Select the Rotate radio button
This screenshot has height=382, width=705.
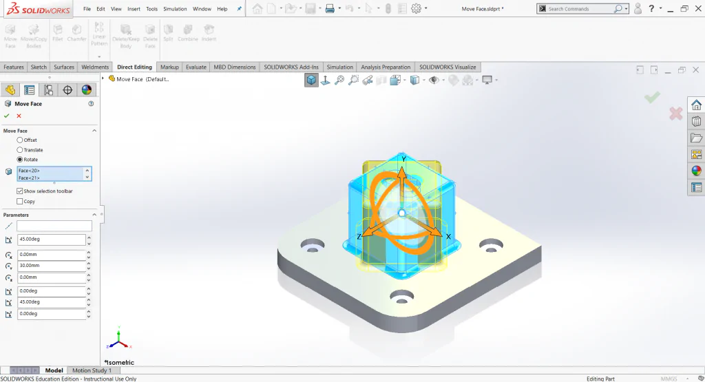[x=20, y=160]
